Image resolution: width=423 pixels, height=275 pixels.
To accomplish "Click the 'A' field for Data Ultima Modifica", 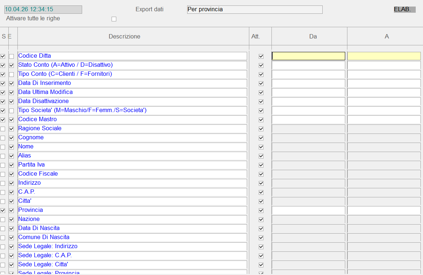I will tap(384, 93).
